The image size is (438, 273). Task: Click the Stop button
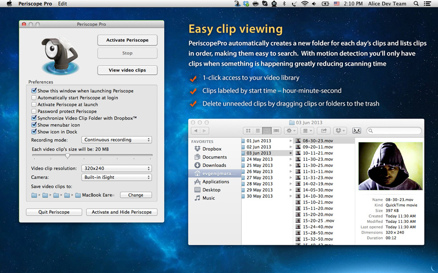coord(127,53)
